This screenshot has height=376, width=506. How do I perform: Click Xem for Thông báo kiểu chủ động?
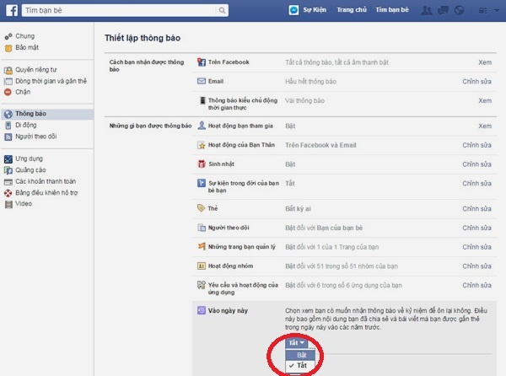tap(485, 100)
